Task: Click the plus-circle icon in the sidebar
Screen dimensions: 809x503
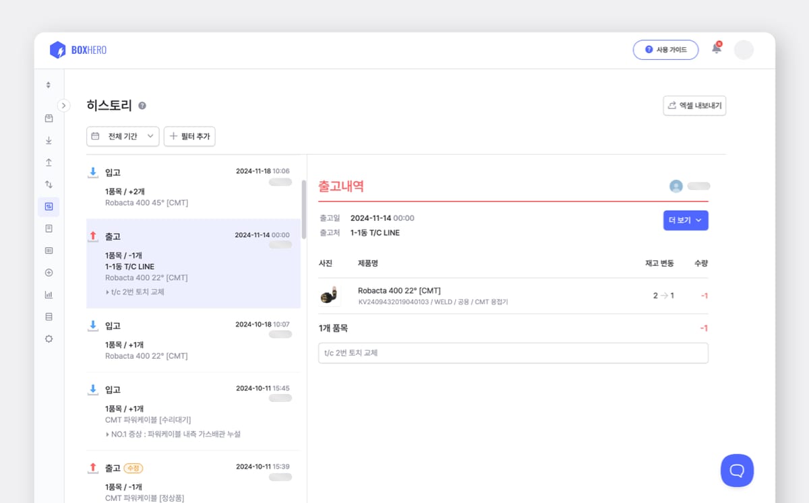Action: [49, 273]
